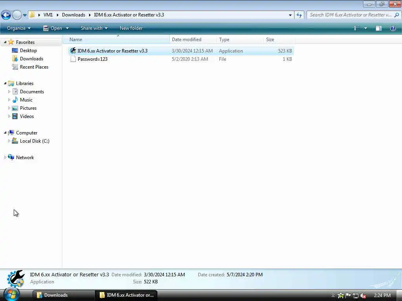Click the Network icon in sidebar
This screenshot has width=402, height=301.
11,157
